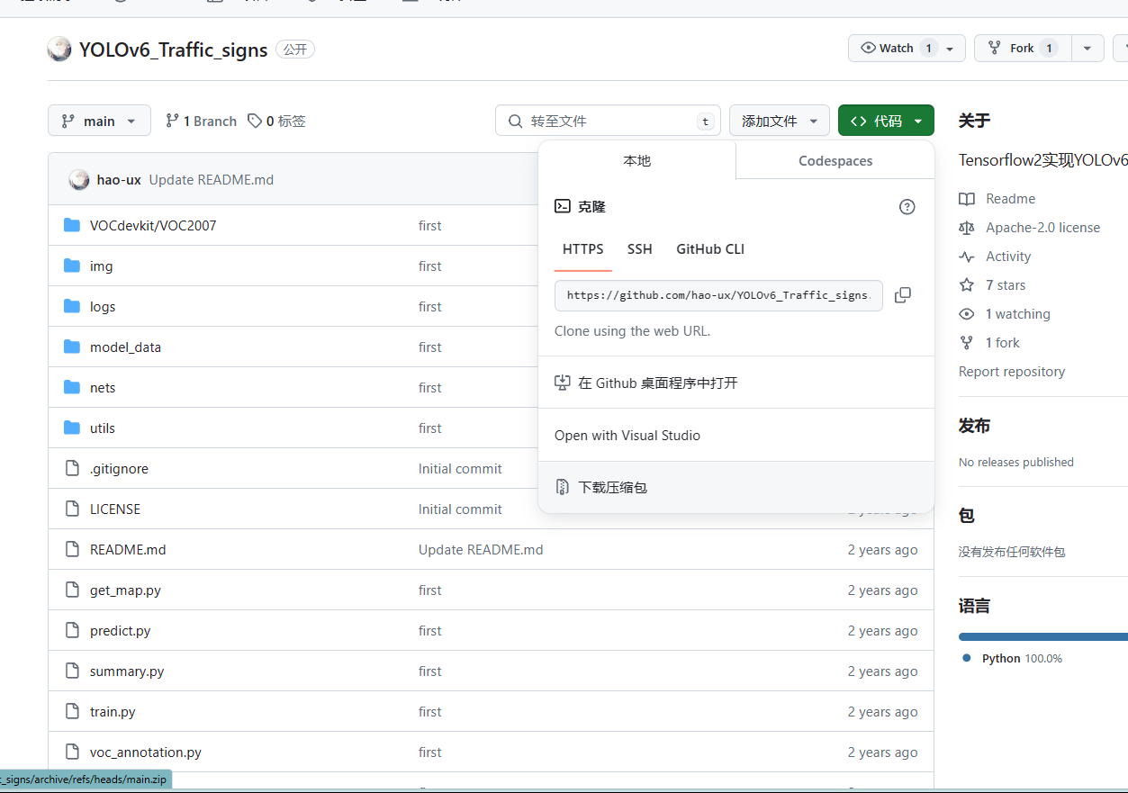The height and width of the screenshot is (793, 1128).
Task: Click the file icon beside predict.py
Action: pyautogui.click(x=72, y=630)
